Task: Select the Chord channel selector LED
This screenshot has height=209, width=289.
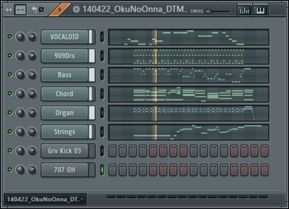Action: point(102,93)
